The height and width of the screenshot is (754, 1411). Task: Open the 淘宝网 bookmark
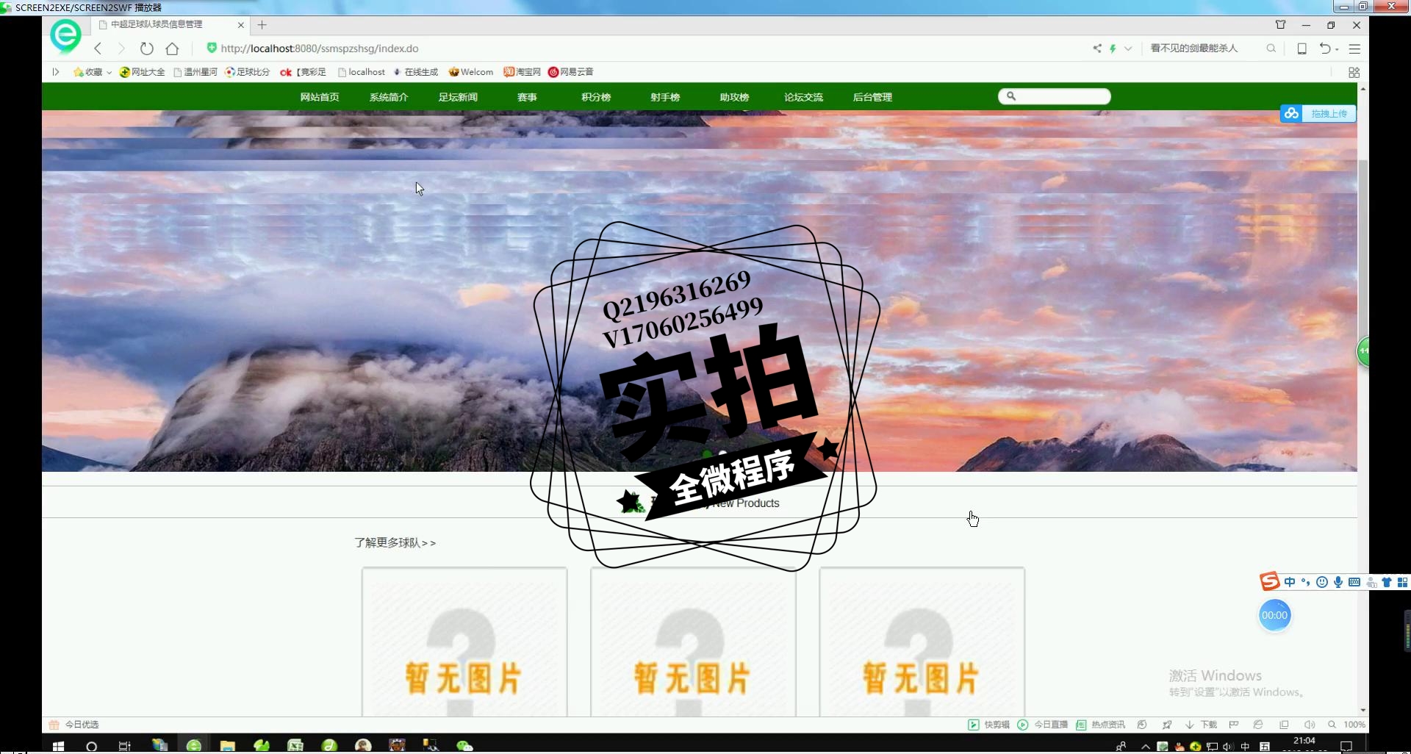pyautogui.click(x=522, y=72)
